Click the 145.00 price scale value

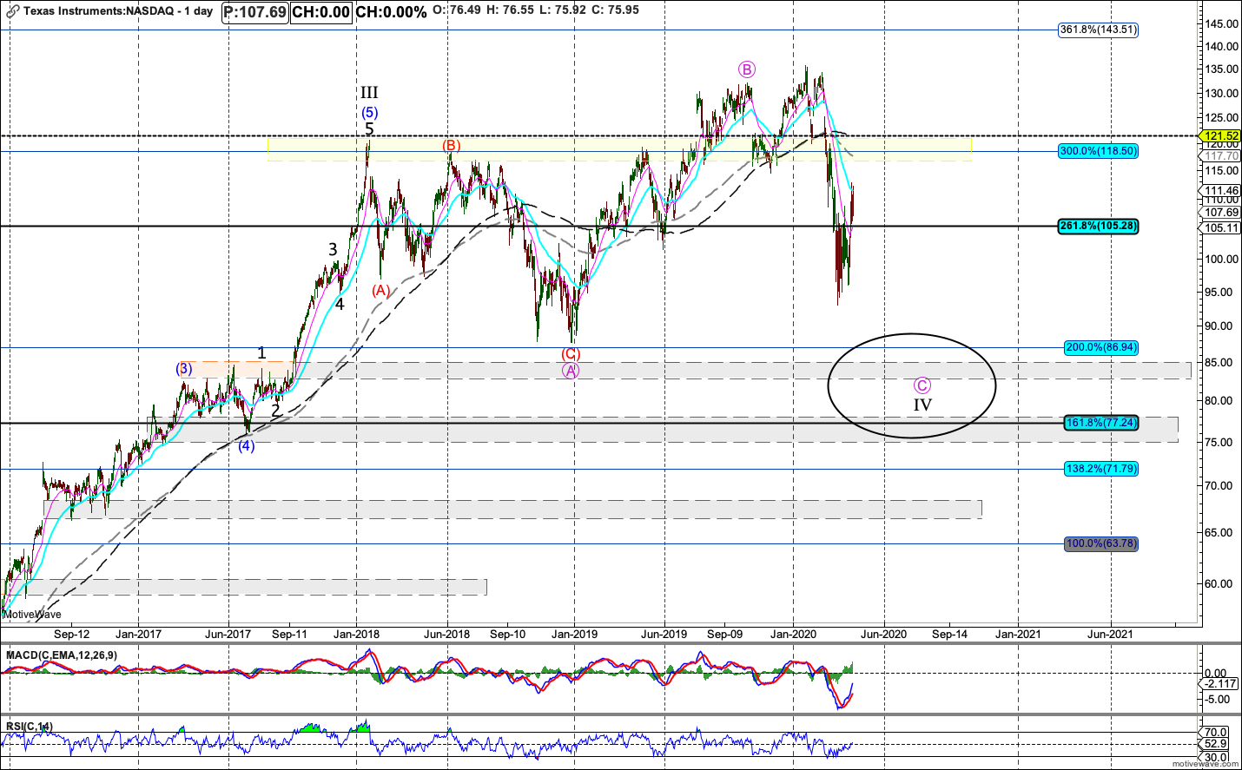pos(1221,23)
